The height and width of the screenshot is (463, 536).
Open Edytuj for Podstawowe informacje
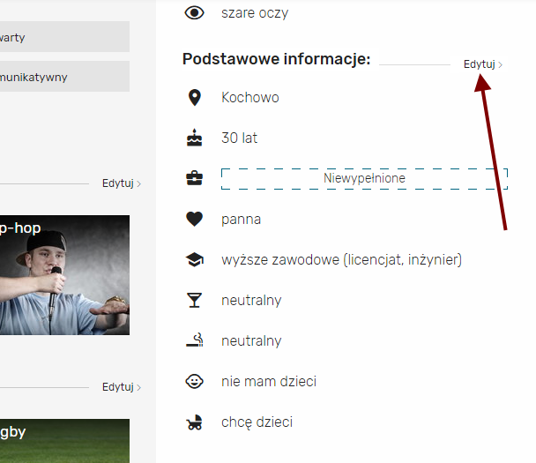point(483,64)
